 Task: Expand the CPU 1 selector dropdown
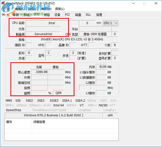coord(110,23)
